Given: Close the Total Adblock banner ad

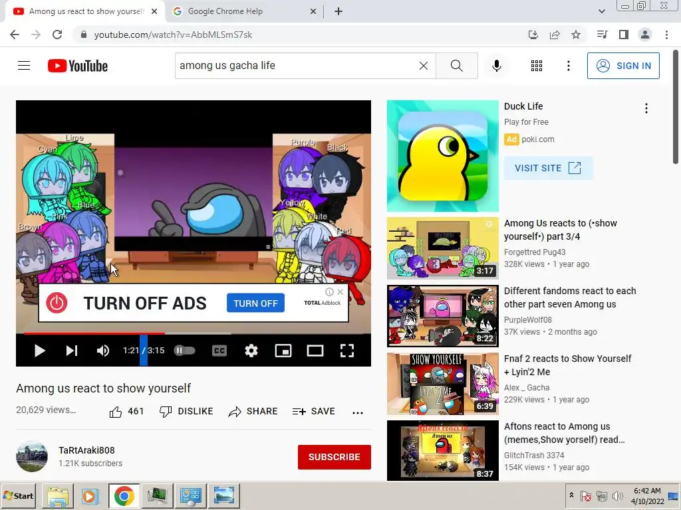Looking at the screenshot, I should point(340,292).
